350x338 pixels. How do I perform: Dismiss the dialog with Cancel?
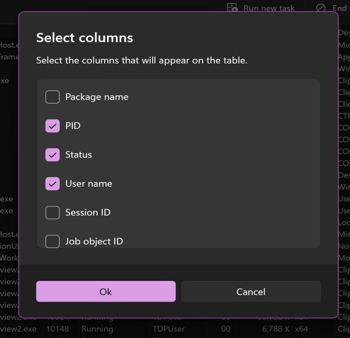click(x=251, y=291)
